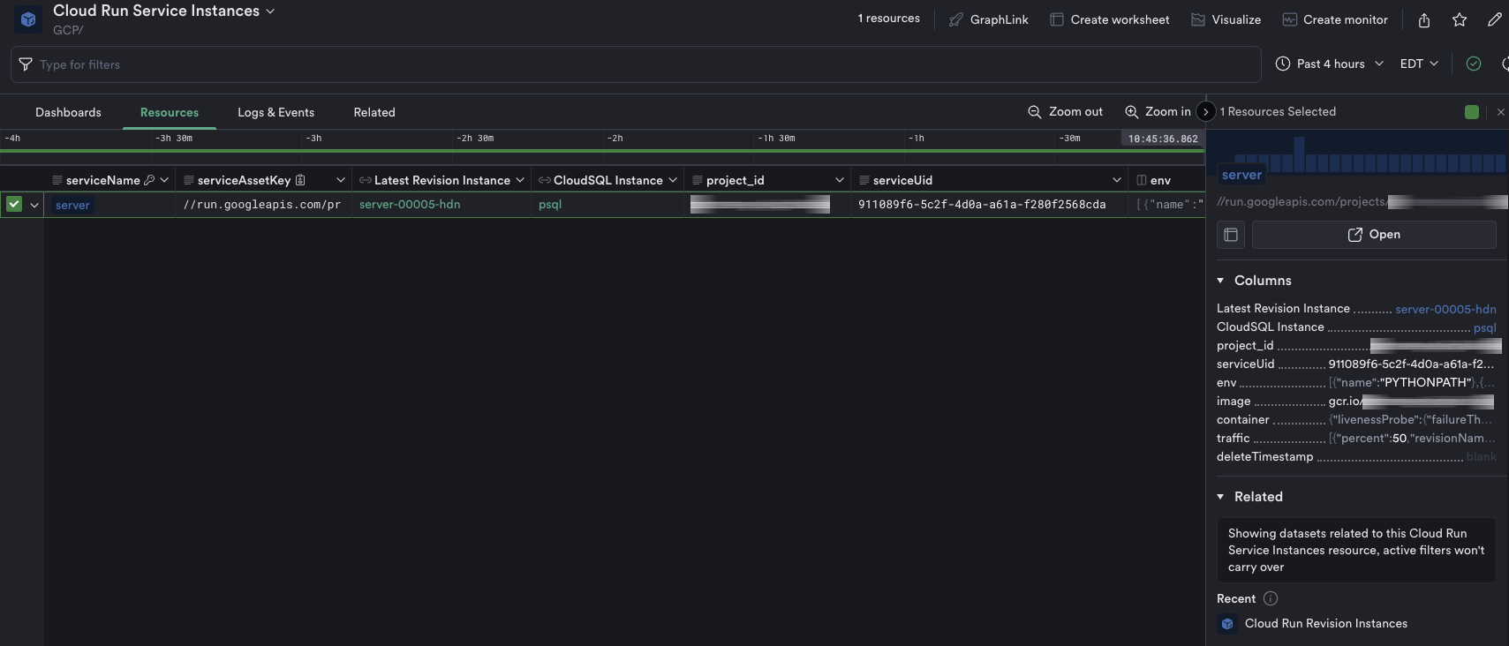Click the object type icon beside env
1509x646 pixels.
pos(1142,180)
